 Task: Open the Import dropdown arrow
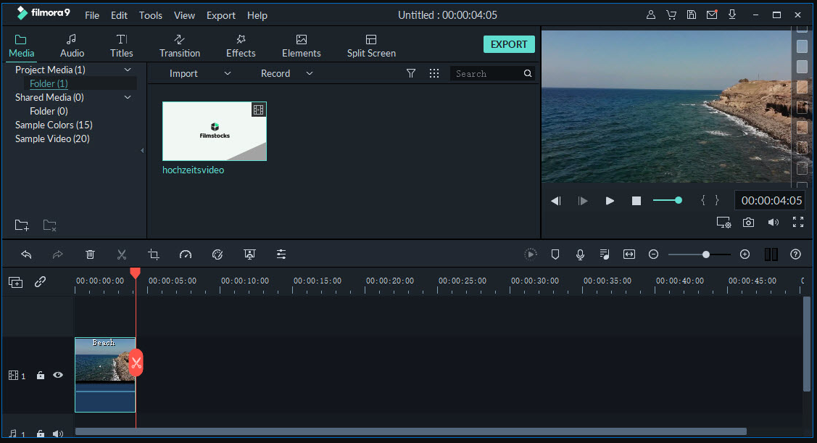pos(228,73)
